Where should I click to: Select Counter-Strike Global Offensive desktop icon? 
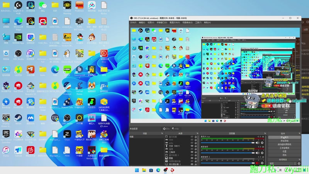pyautogui.click(x=67, y=40)
